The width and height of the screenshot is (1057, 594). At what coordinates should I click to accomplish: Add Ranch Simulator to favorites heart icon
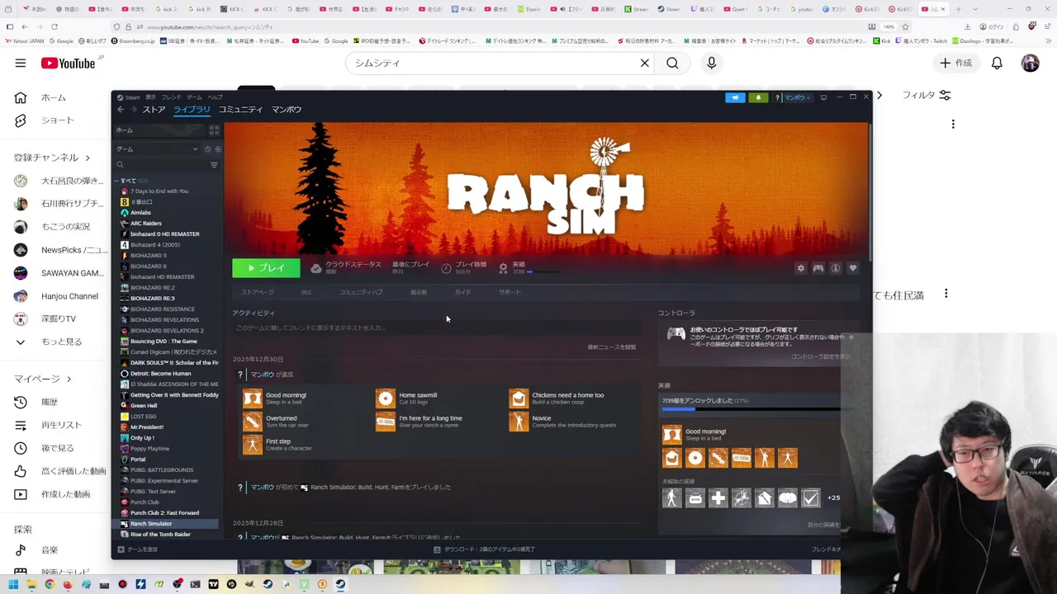[853, 268]
